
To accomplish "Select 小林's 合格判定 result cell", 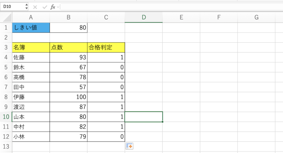I will point(106,137).
